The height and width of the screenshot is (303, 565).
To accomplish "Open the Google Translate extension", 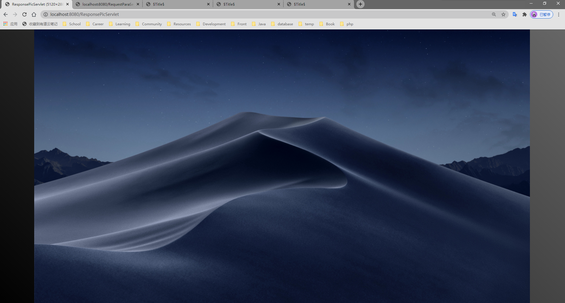I will [x=515, y=14].
